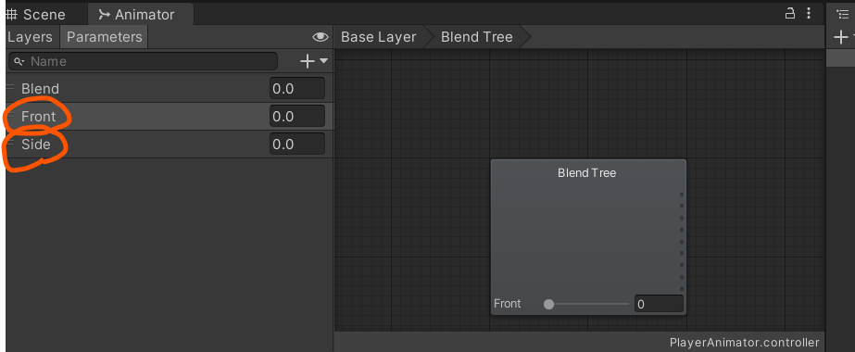Open the Layers tab
The width and height of the screenshot is (855, 352).
click(x=30, y=37)
